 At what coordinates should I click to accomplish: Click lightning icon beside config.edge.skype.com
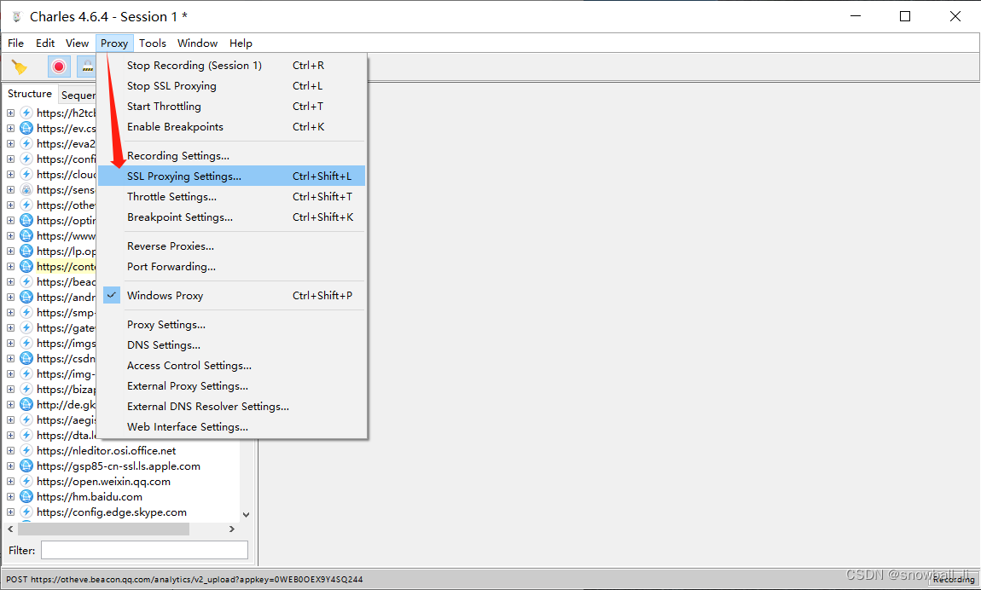click(x=26, y=512)
